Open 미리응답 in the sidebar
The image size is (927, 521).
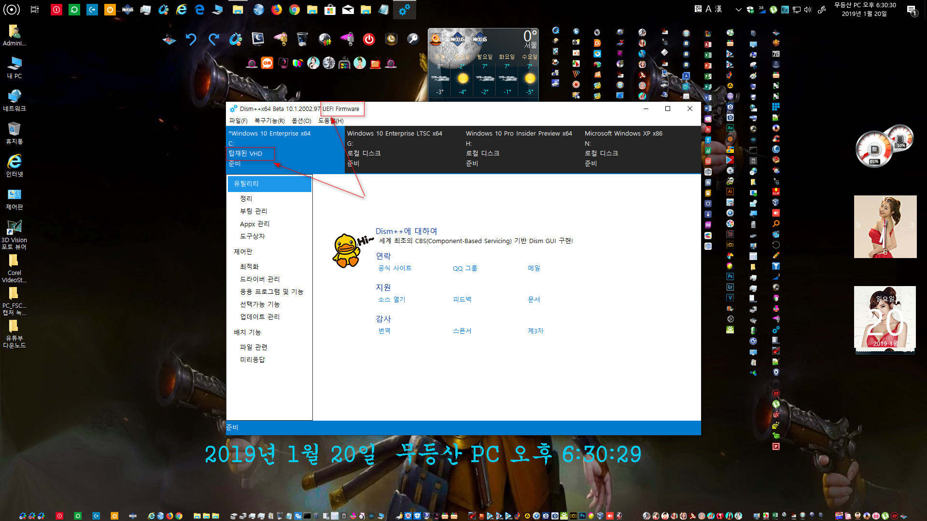253,360
